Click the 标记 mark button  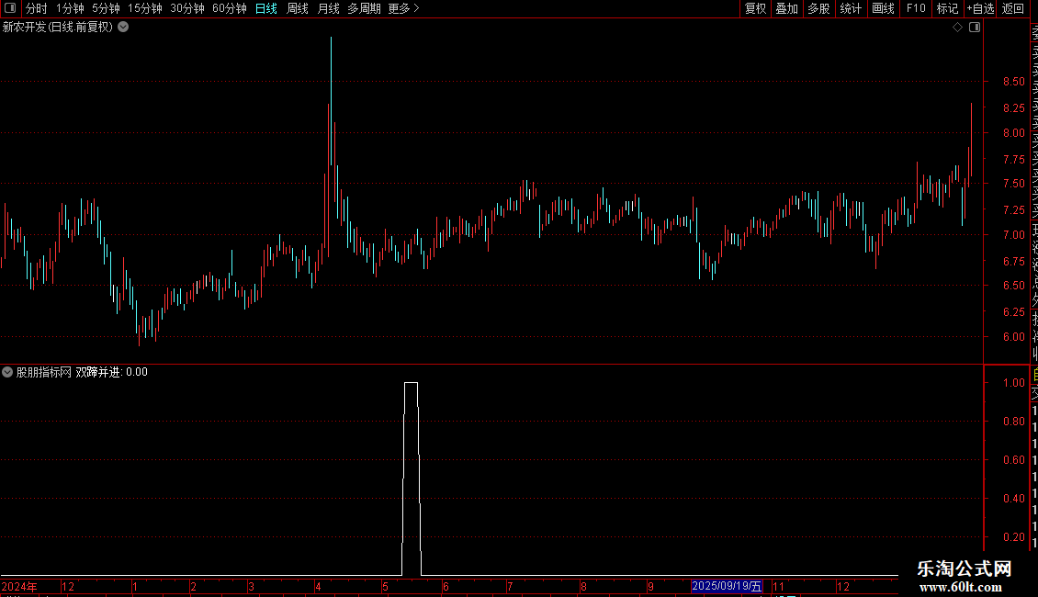coord(947,8)
